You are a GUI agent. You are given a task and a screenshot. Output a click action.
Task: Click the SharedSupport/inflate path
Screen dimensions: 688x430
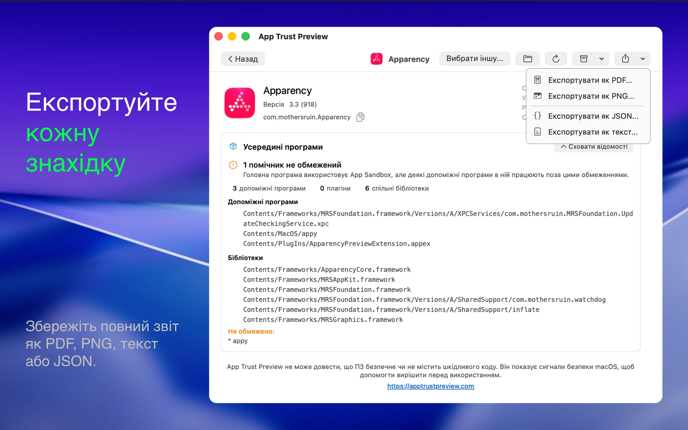coord(391,310)
